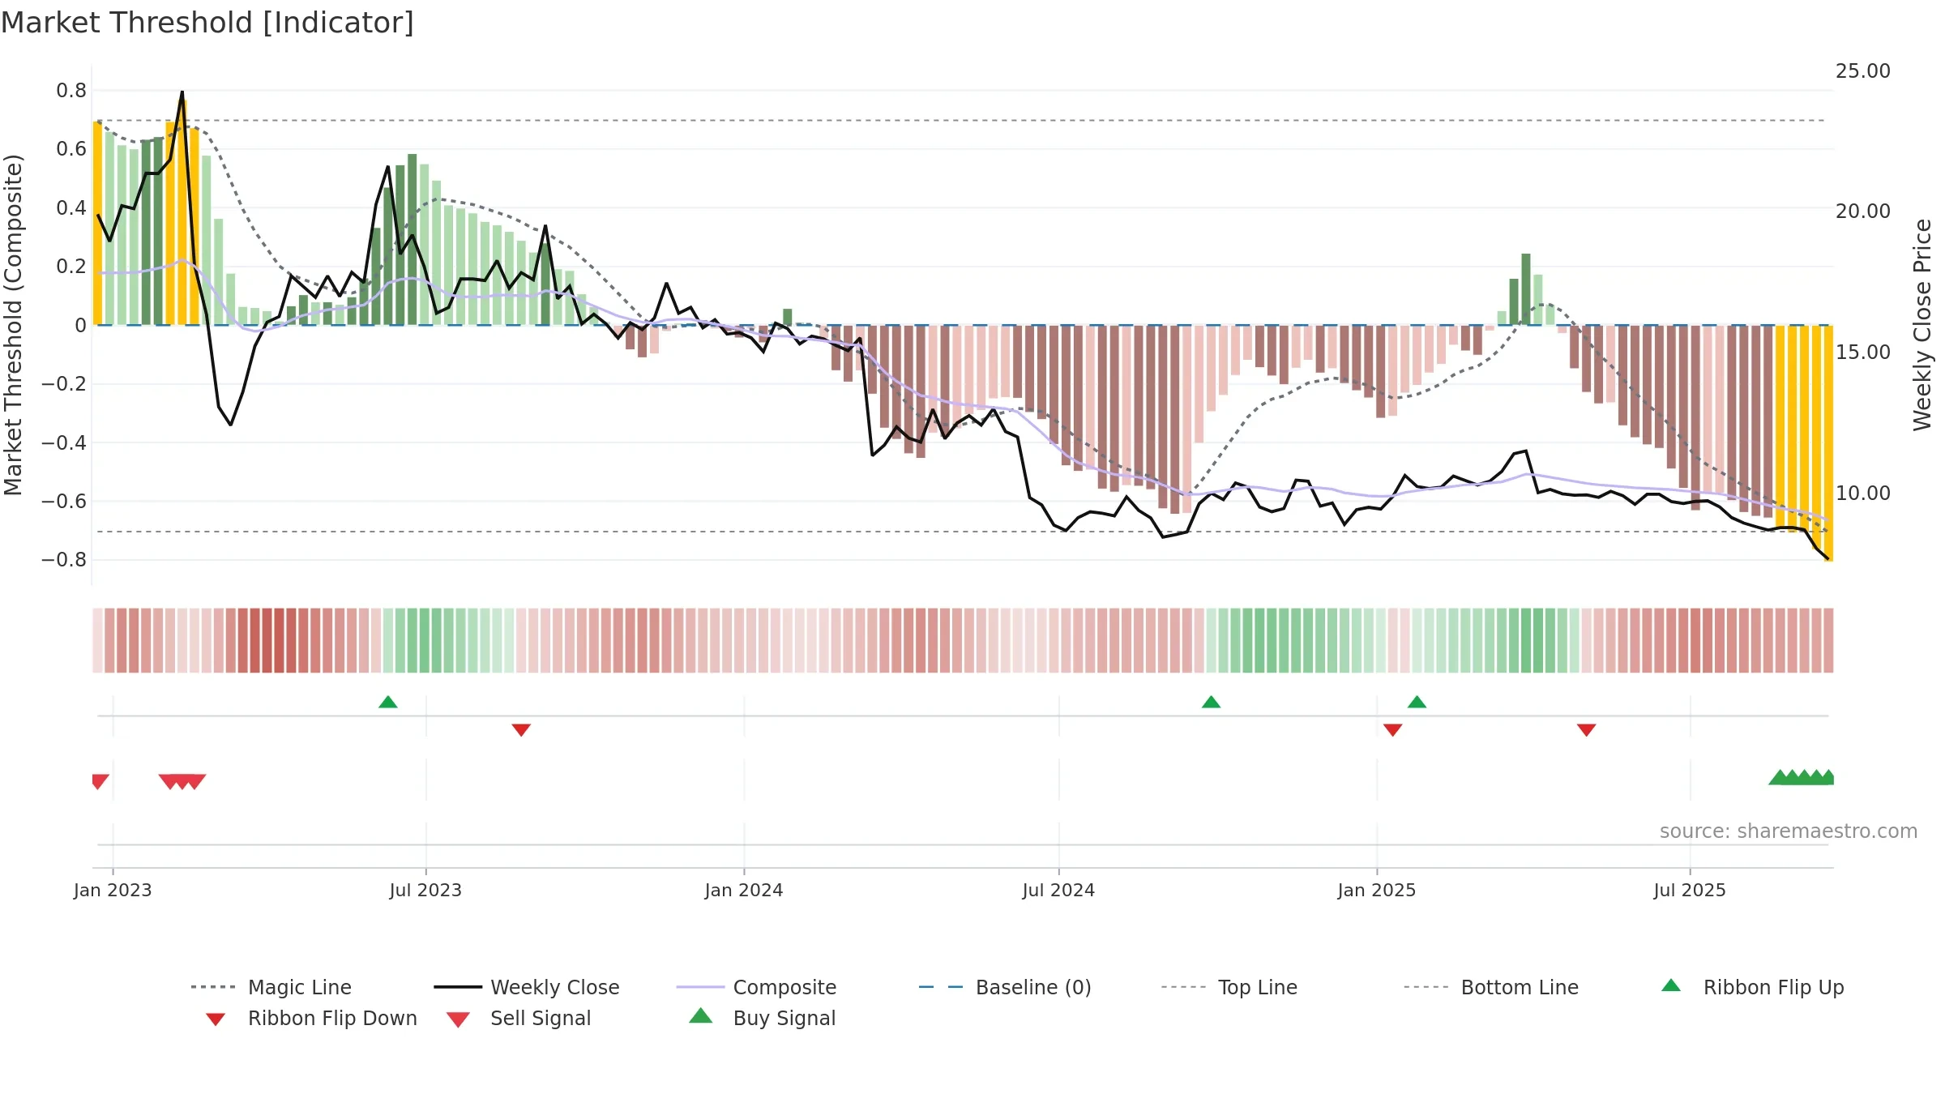Click the first sell signal marker at Jan 2023
Screen dimensions: 1945x1094
point(100,781)
